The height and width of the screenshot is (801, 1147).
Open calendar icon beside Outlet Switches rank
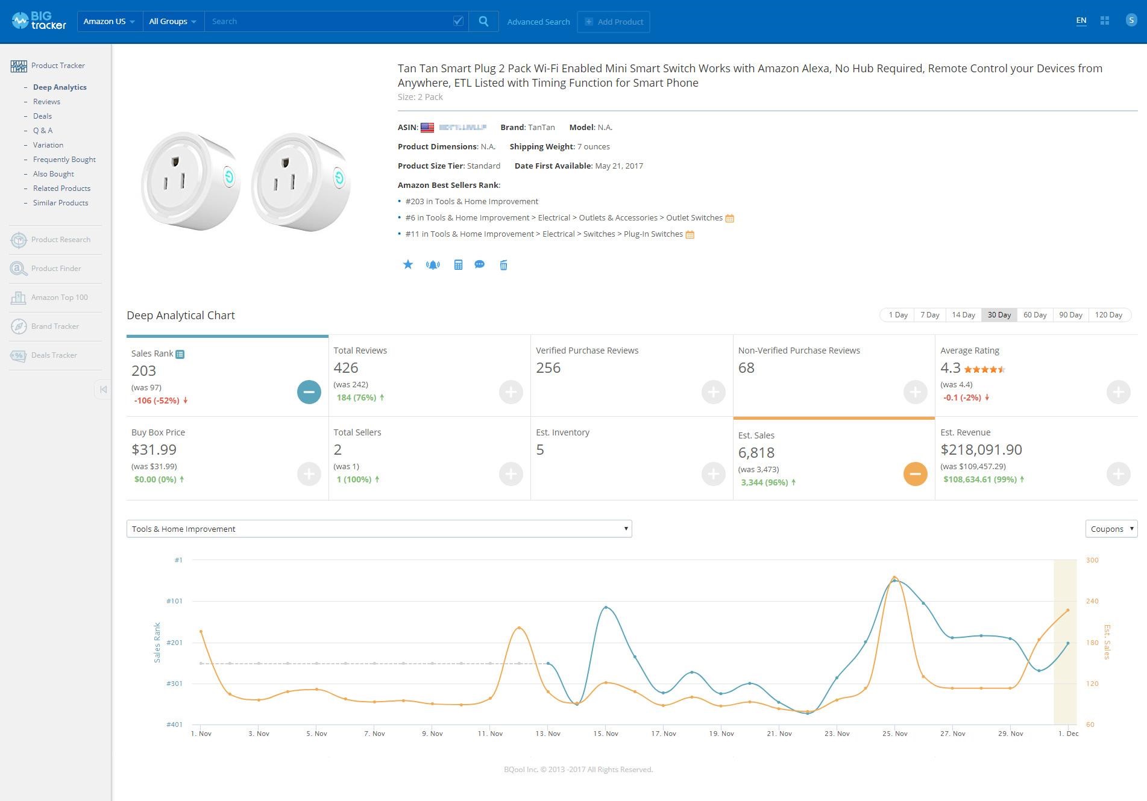pos(729,218)
